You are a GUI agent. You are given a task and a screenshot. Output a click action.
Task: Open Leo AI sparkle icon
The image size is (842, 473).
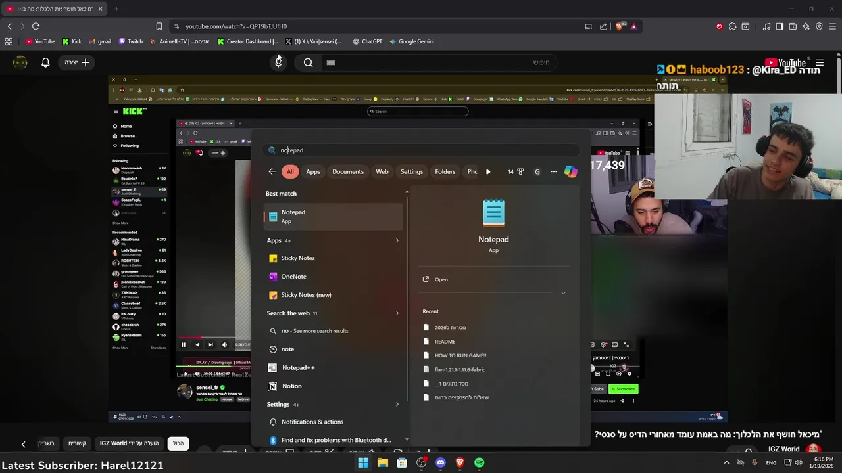[806, 26]
